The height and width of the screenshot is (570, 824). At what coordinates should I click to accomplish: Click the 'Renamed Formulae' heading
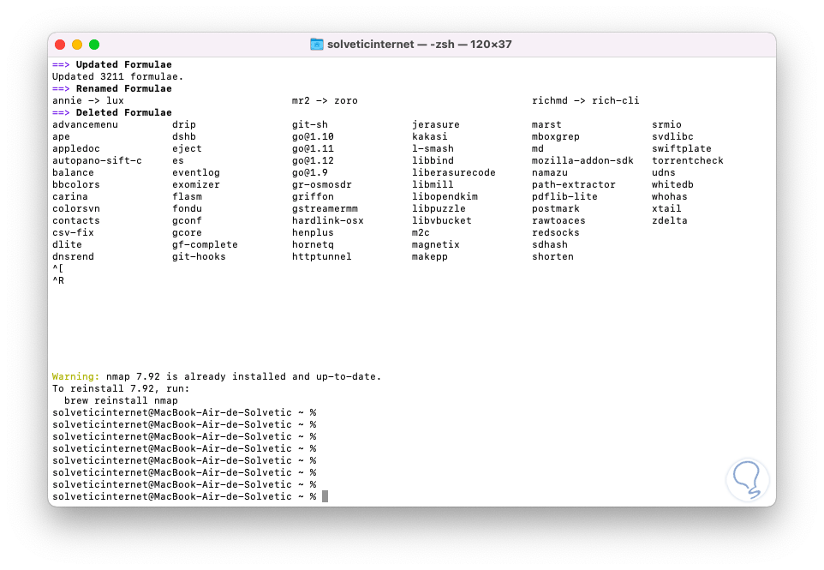[123, 89]
